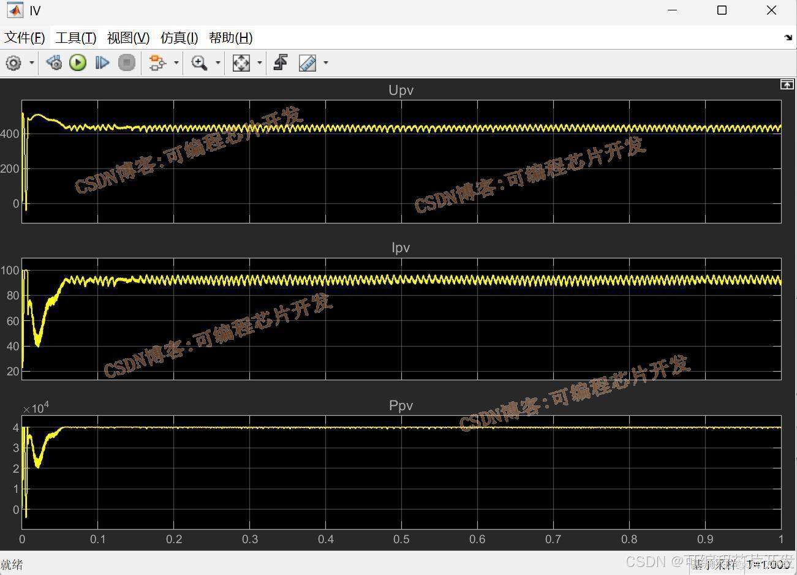Click the Stop simulation button
The height and width of the screenshot is (575, 797).
(127, 62)
